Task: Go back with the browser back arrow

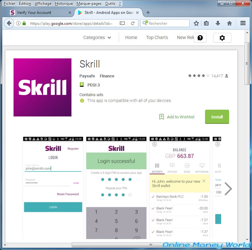Action: coord(9,23)
